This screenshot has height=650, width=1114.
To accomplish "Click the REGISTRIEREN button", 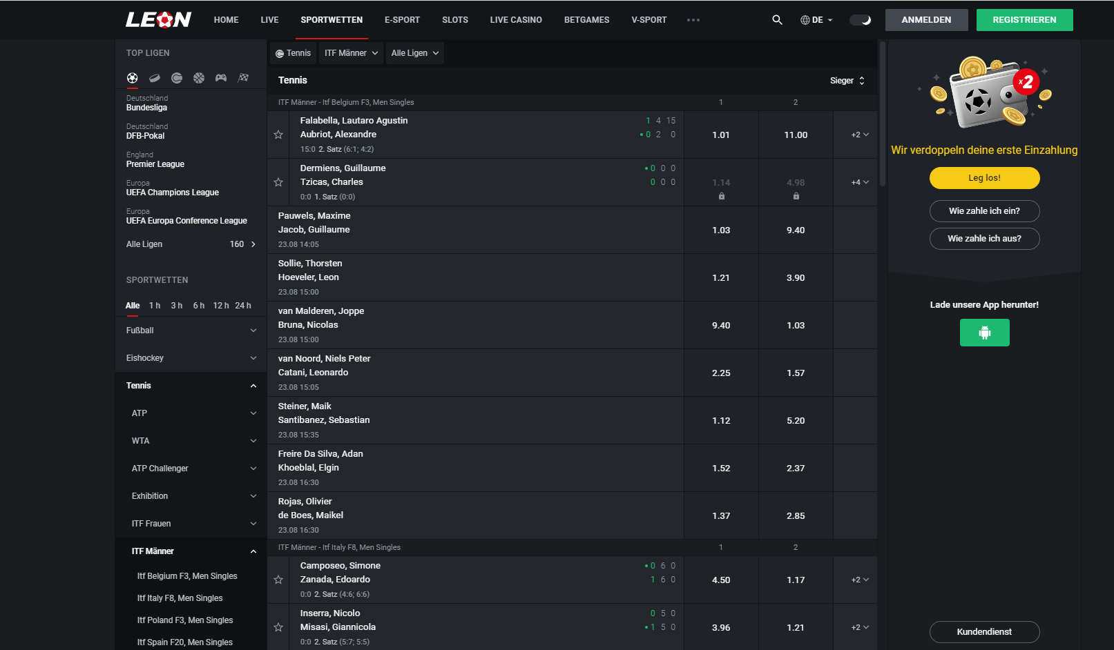I will [1024, 20].
